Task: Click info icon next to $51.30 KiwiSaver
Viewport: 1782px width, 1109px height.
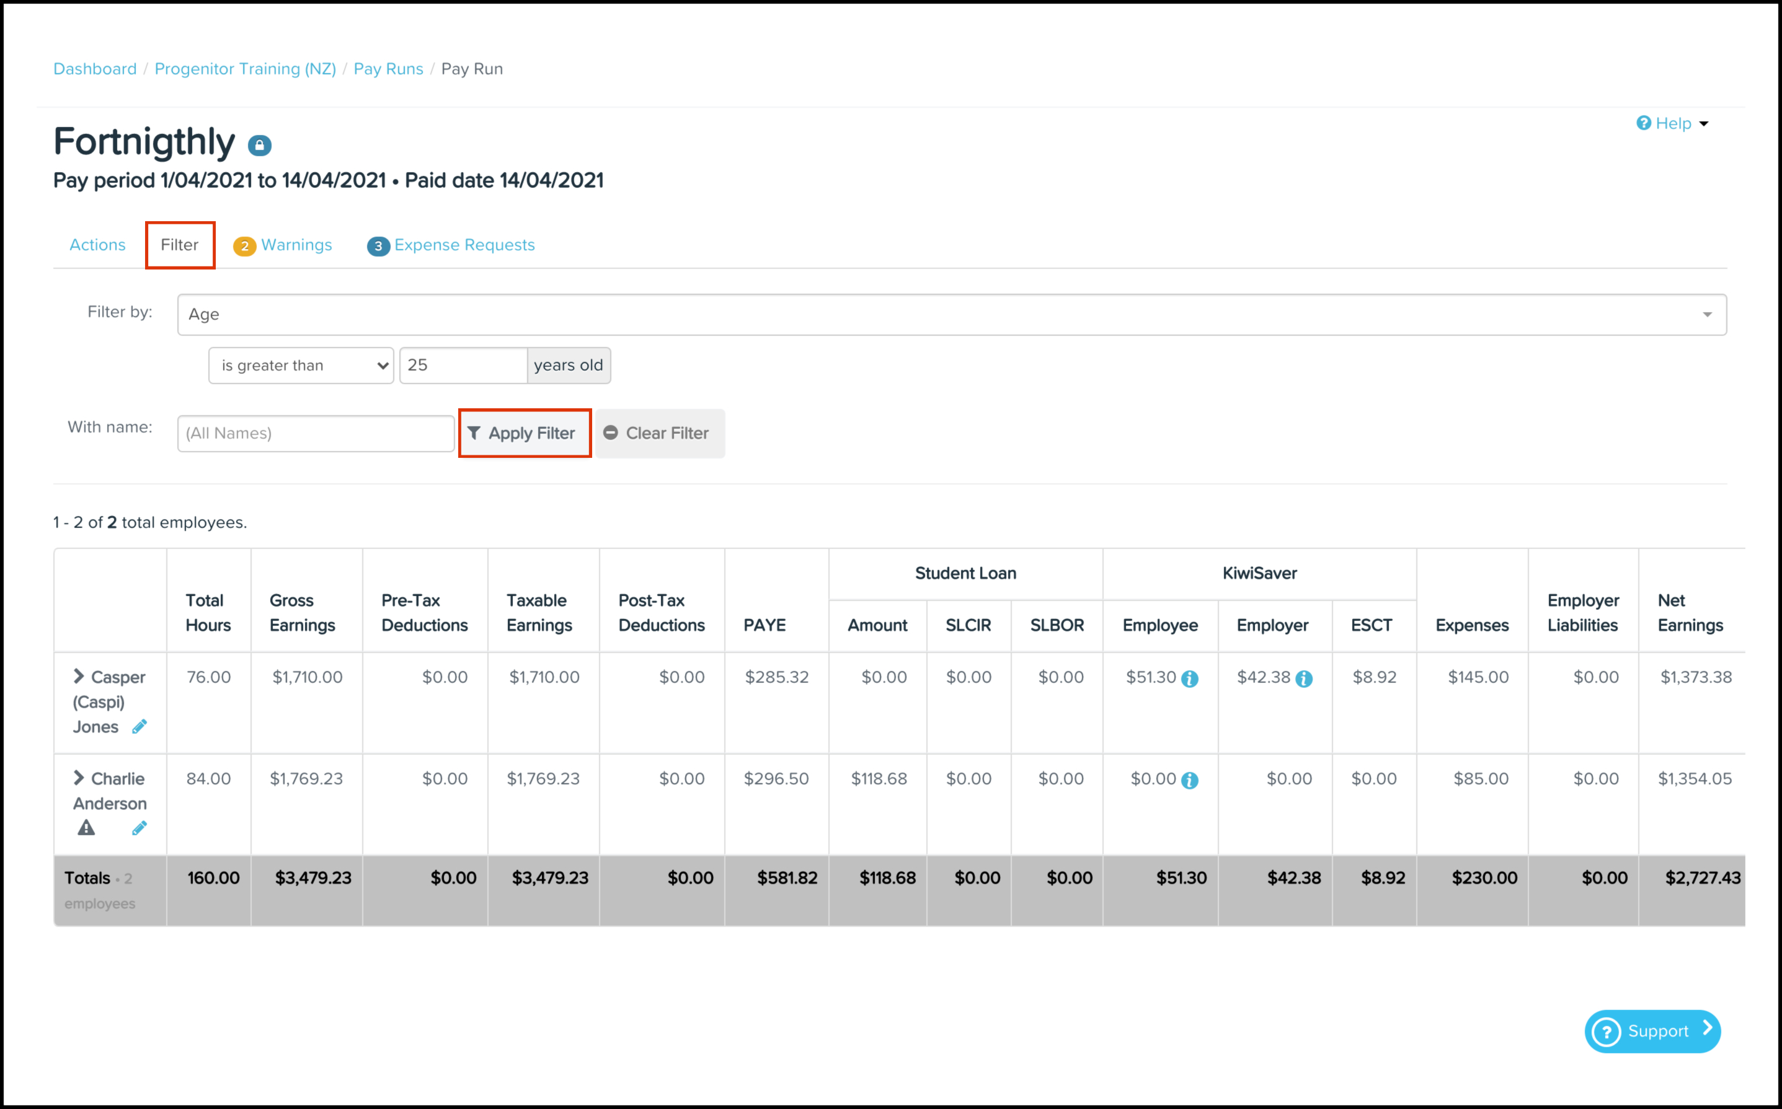Action: point(1190,679)
